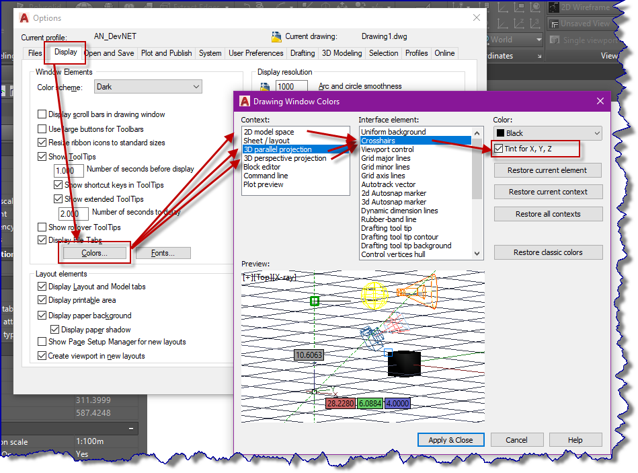Enable Tint for X, Y, Z
638x473 pixels.
500,149
